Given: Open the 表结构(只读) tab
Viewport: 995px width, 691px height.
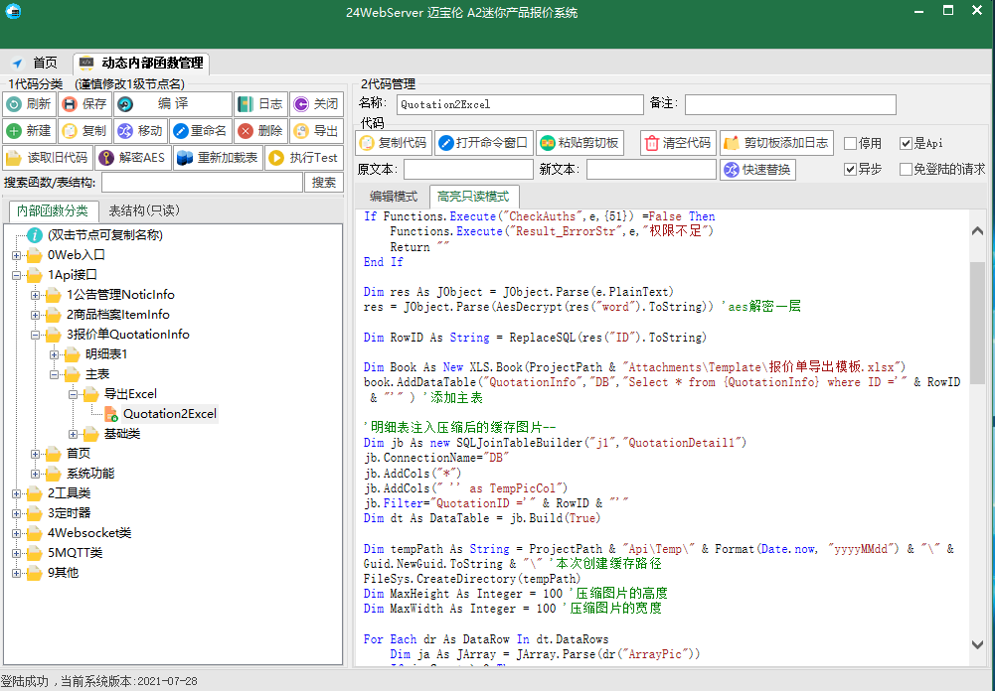Looking at the screenshot, I should [x=143, y=210].
